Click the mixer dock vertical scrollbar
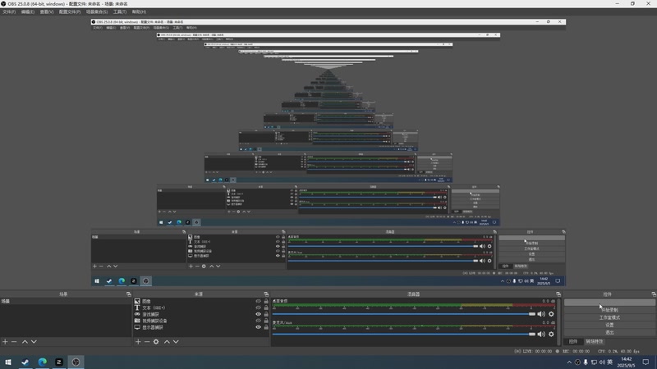The image size is (657, 369). 558,322
